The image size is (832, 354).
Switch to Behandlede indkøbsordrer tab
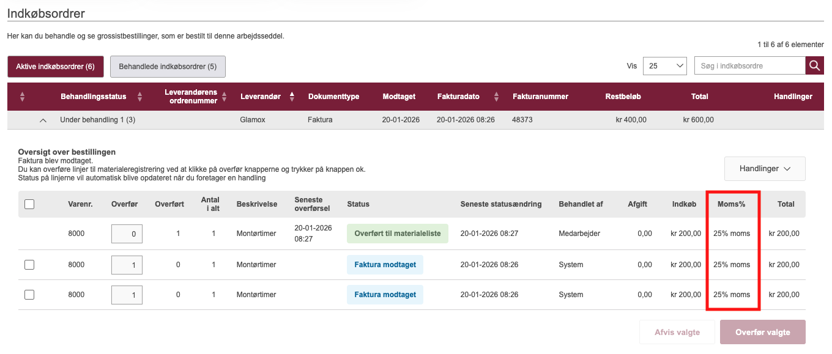click(x=168, y=67)
